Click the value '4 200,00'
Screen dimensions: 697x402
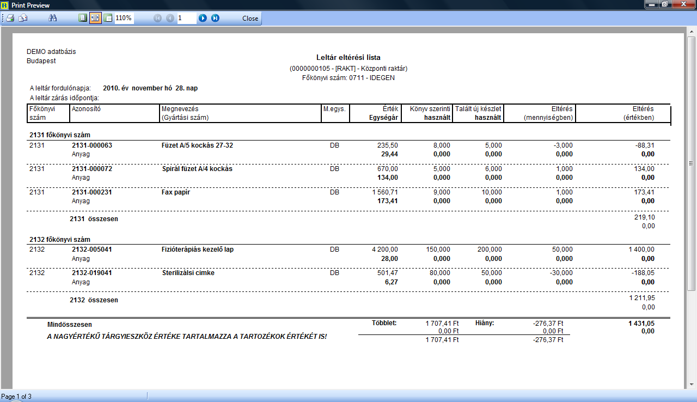(x=385, y=249)
